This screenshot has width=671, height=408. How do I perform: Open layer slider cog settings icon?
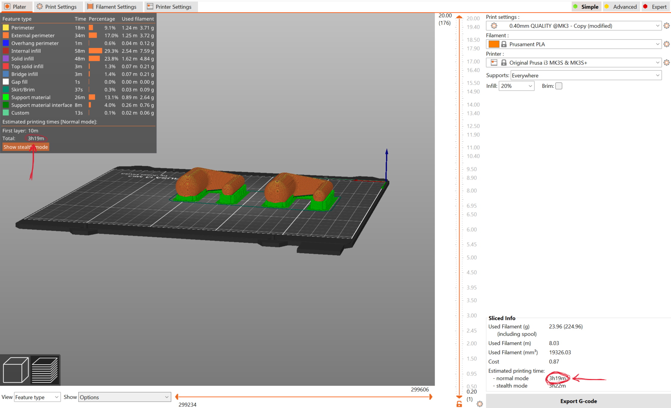480,404
